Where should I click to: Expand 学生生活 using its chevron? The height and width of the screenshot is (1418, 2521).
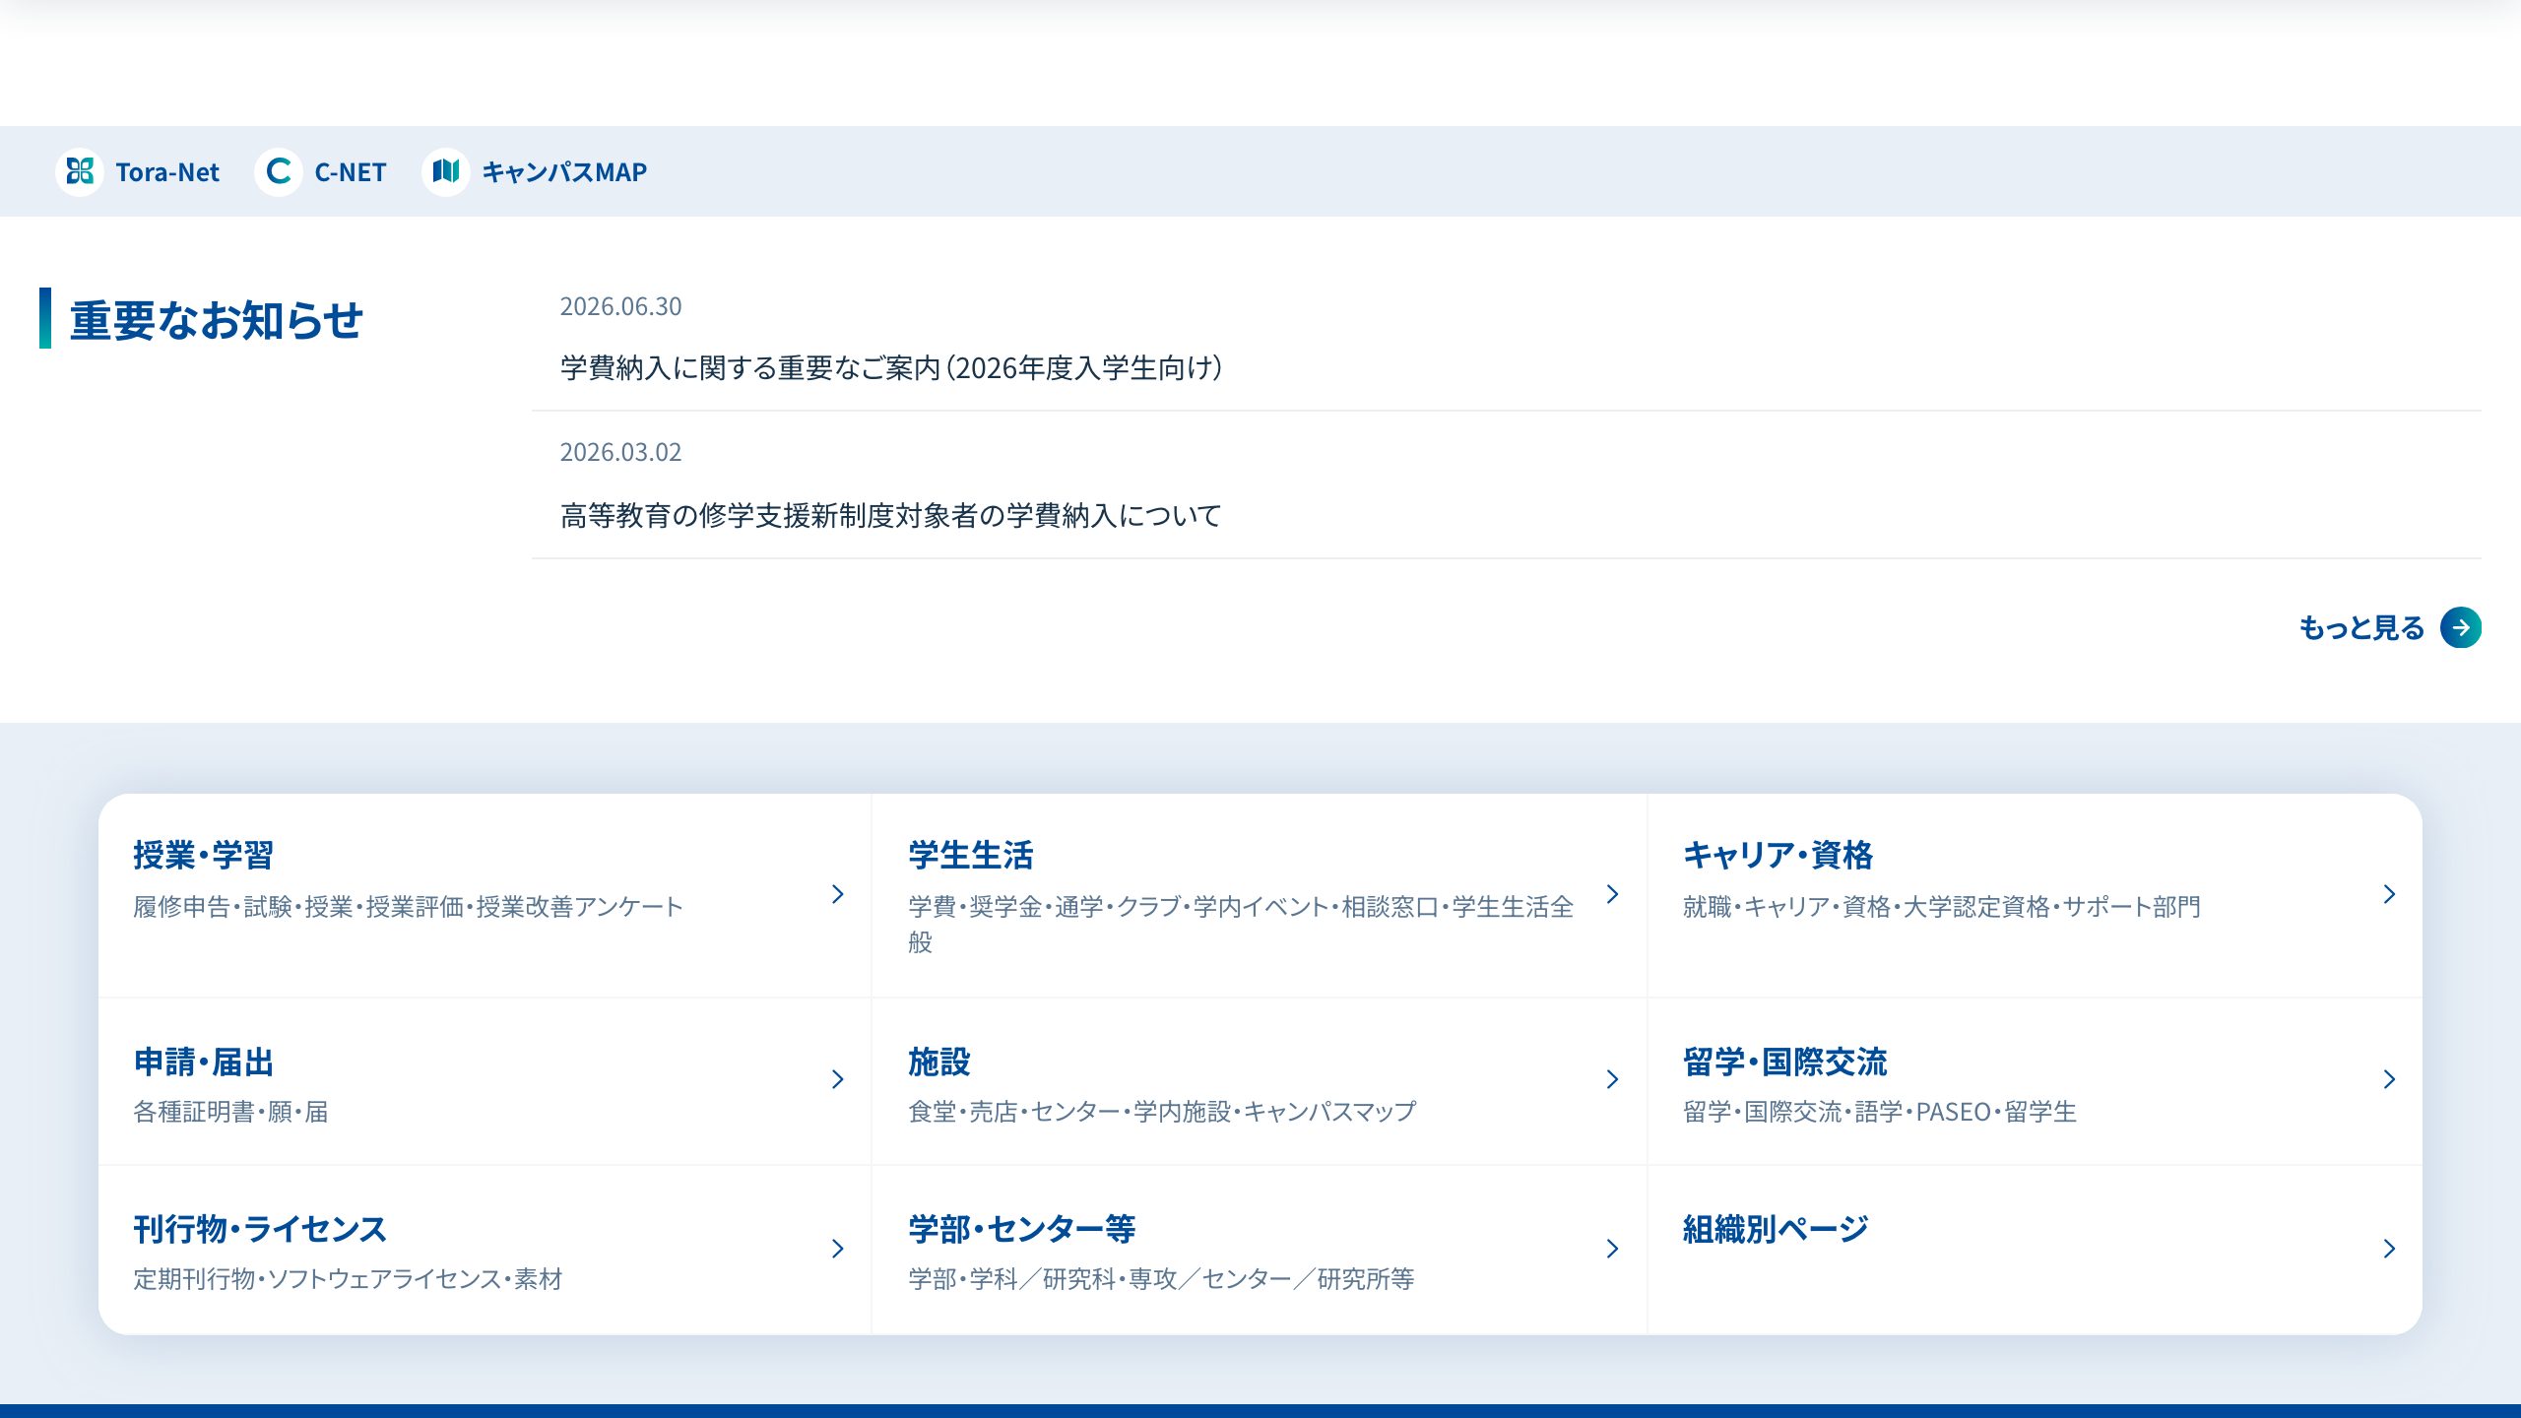click(1612, 894)
